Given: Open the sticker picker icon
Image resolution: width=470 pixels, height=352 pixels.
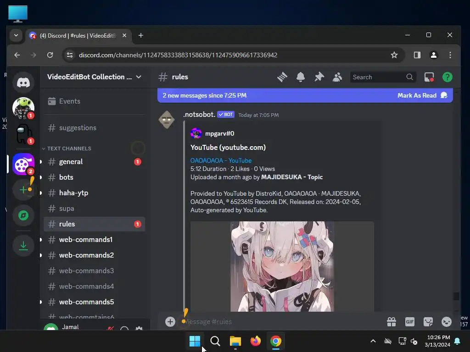Looking at the screenshot, I should [x=428, y=322].
